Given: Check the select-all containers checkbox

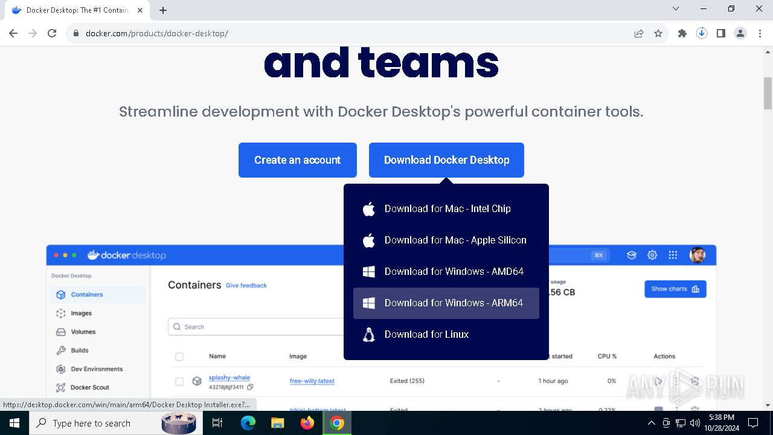Looking at the screenshot, I should tap(179, 356).
